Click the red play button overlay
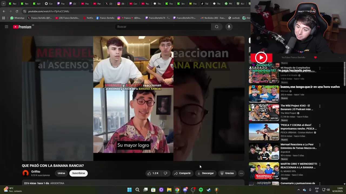 (261, 57)
